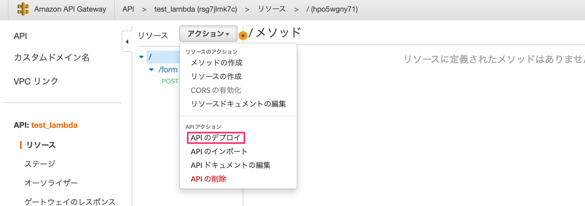Select the /form resource
The height and width of the screenshot is (206, 585).
click(168, 70)
